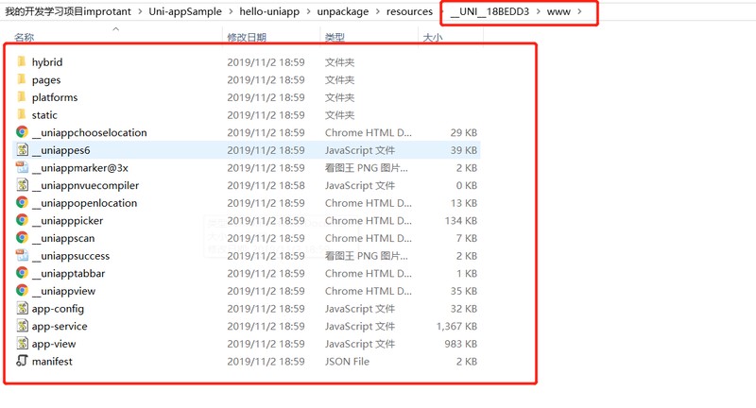This screenshot has width=756, height=408.
Task: Select __uniappopenlocation file name
Action: (x=84, y=203)
